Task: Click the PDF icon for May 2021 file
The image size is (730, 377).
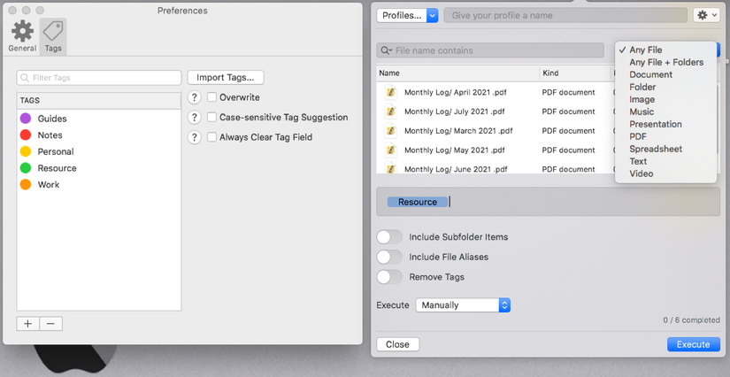Action: [391, 150]
